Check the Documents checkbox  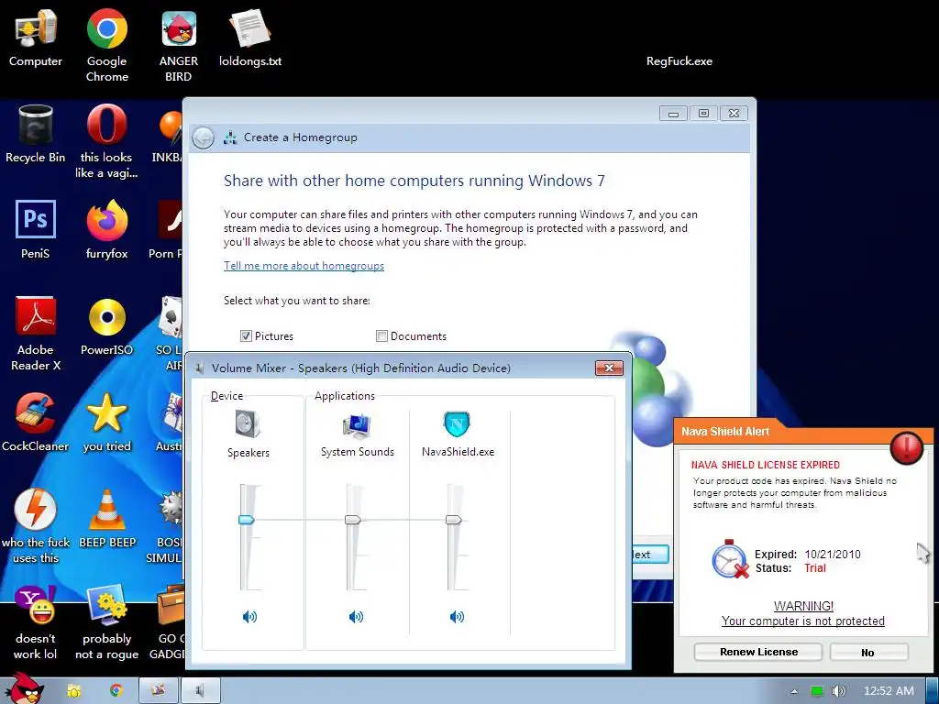point(381,335)
